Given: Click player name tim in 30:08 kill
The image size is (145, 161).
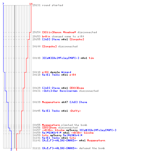Looking at the screenshot, I should point(91,58).
